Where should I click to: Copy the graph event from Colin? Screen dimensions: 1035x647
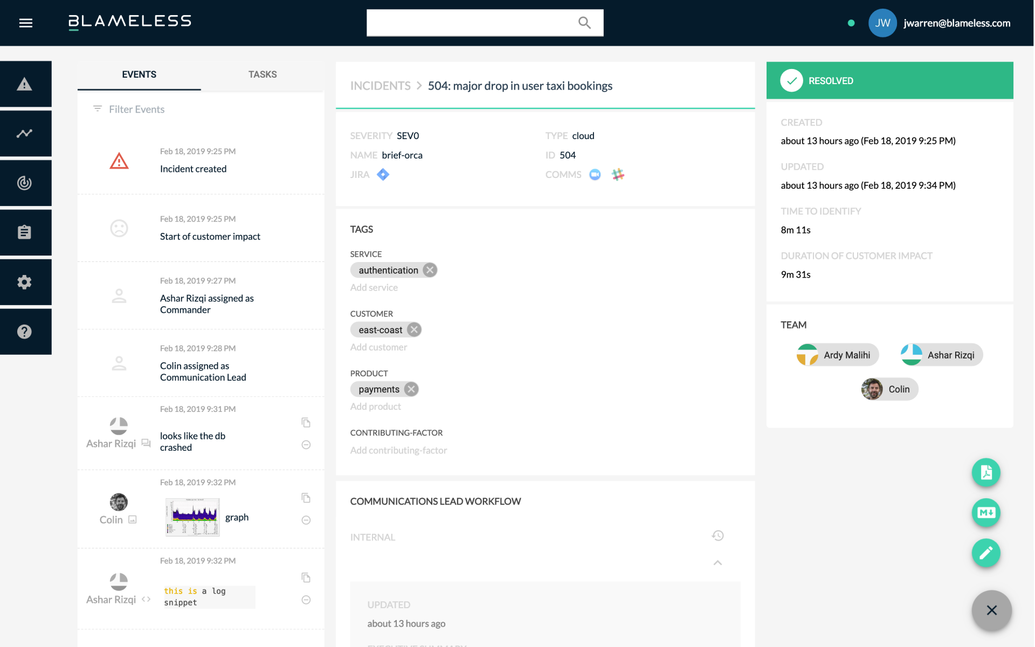[x=306, y=498]
